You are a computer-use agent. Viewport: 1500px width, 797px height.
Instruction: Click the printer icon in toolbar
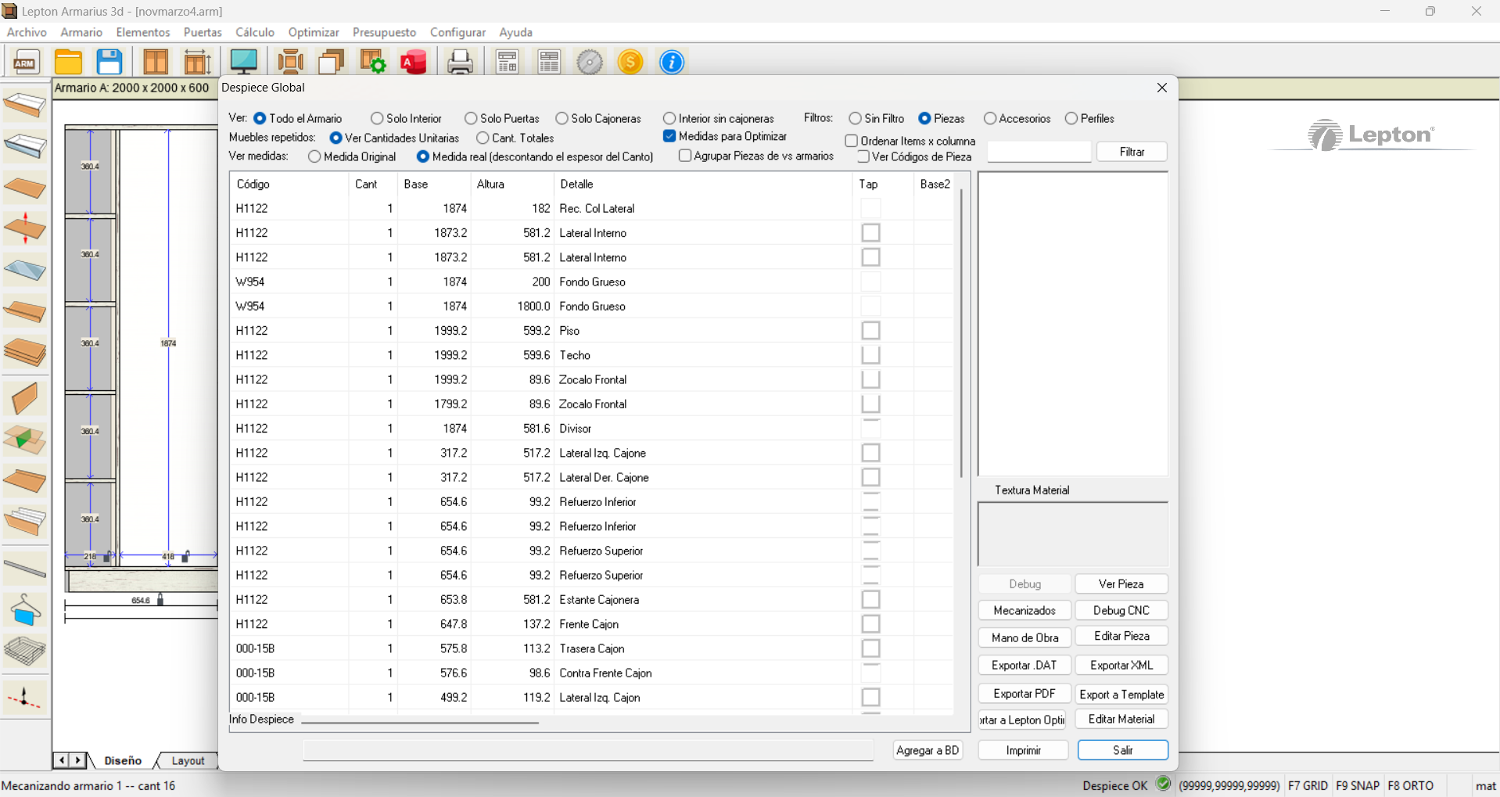[x=460, y=62]
